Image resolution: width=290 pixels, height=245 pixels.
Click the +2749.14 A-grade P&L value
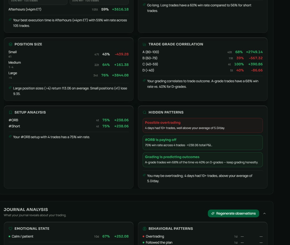tap(254, 52)
